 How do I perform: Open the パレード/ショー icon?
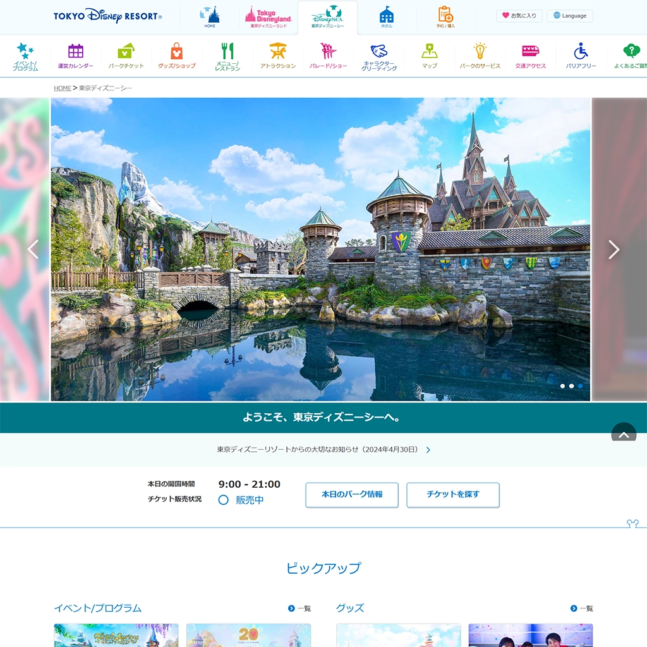tap(329, 56)
